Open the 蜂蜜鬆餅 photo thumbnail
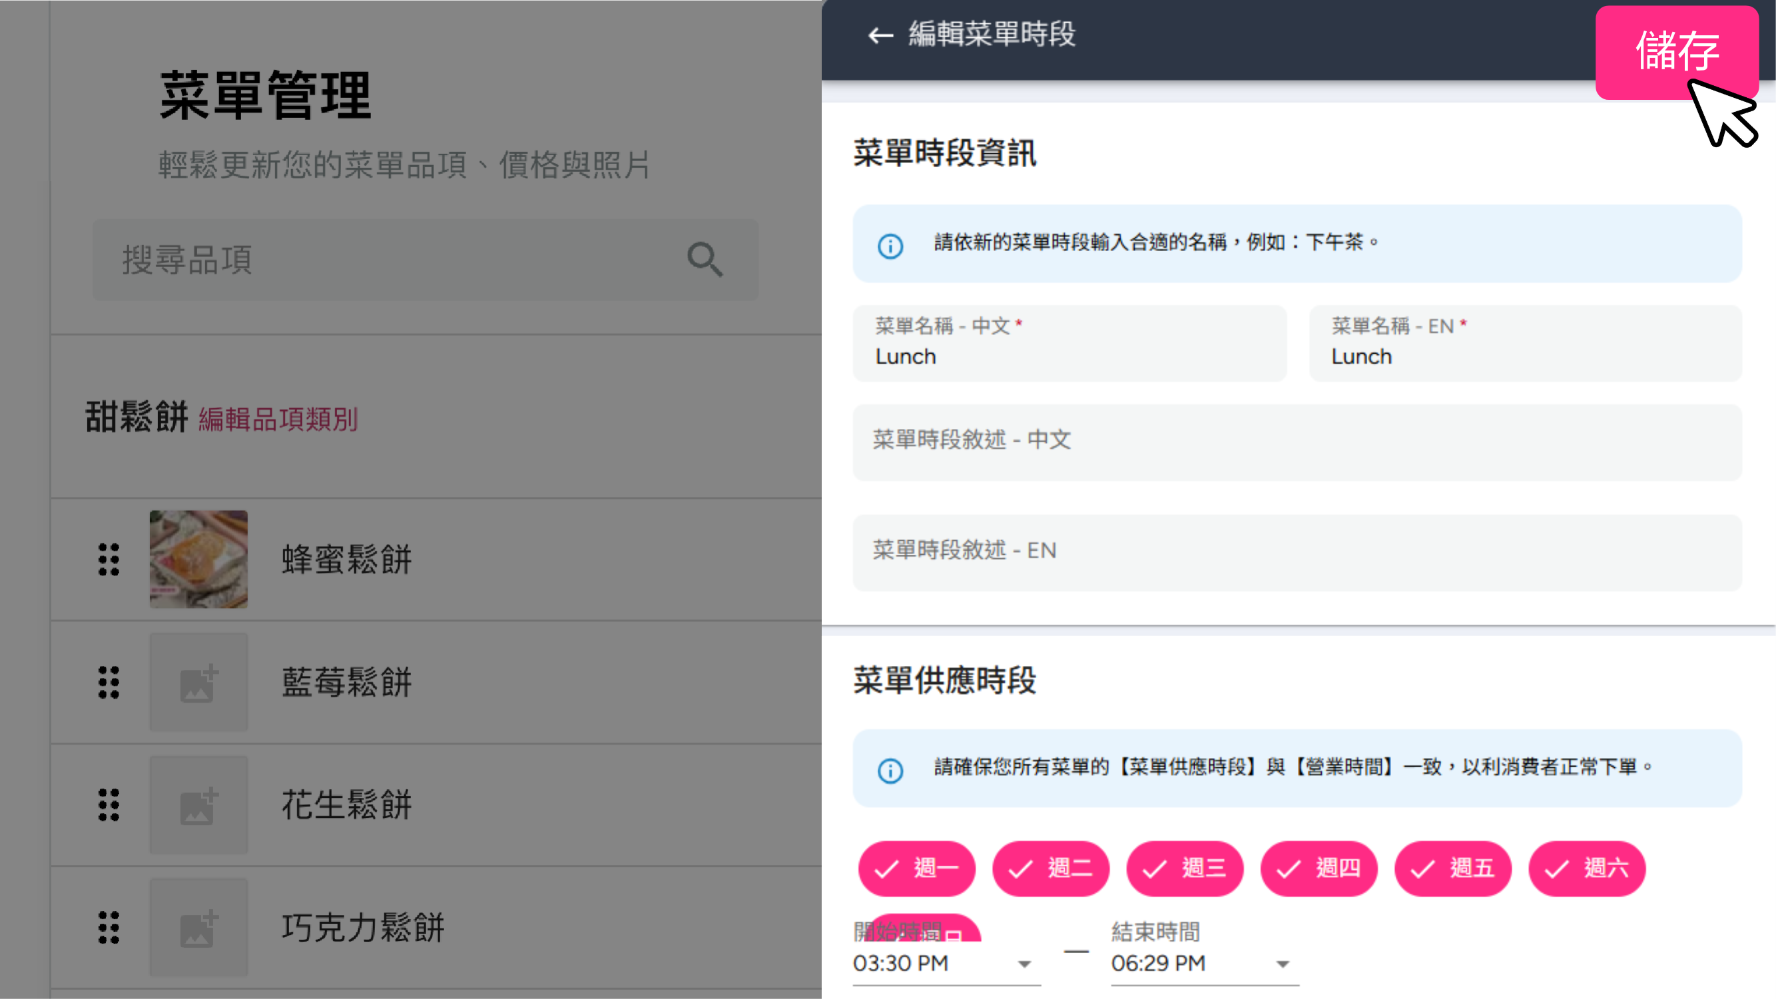1776x999 pixels. [198, 559]
